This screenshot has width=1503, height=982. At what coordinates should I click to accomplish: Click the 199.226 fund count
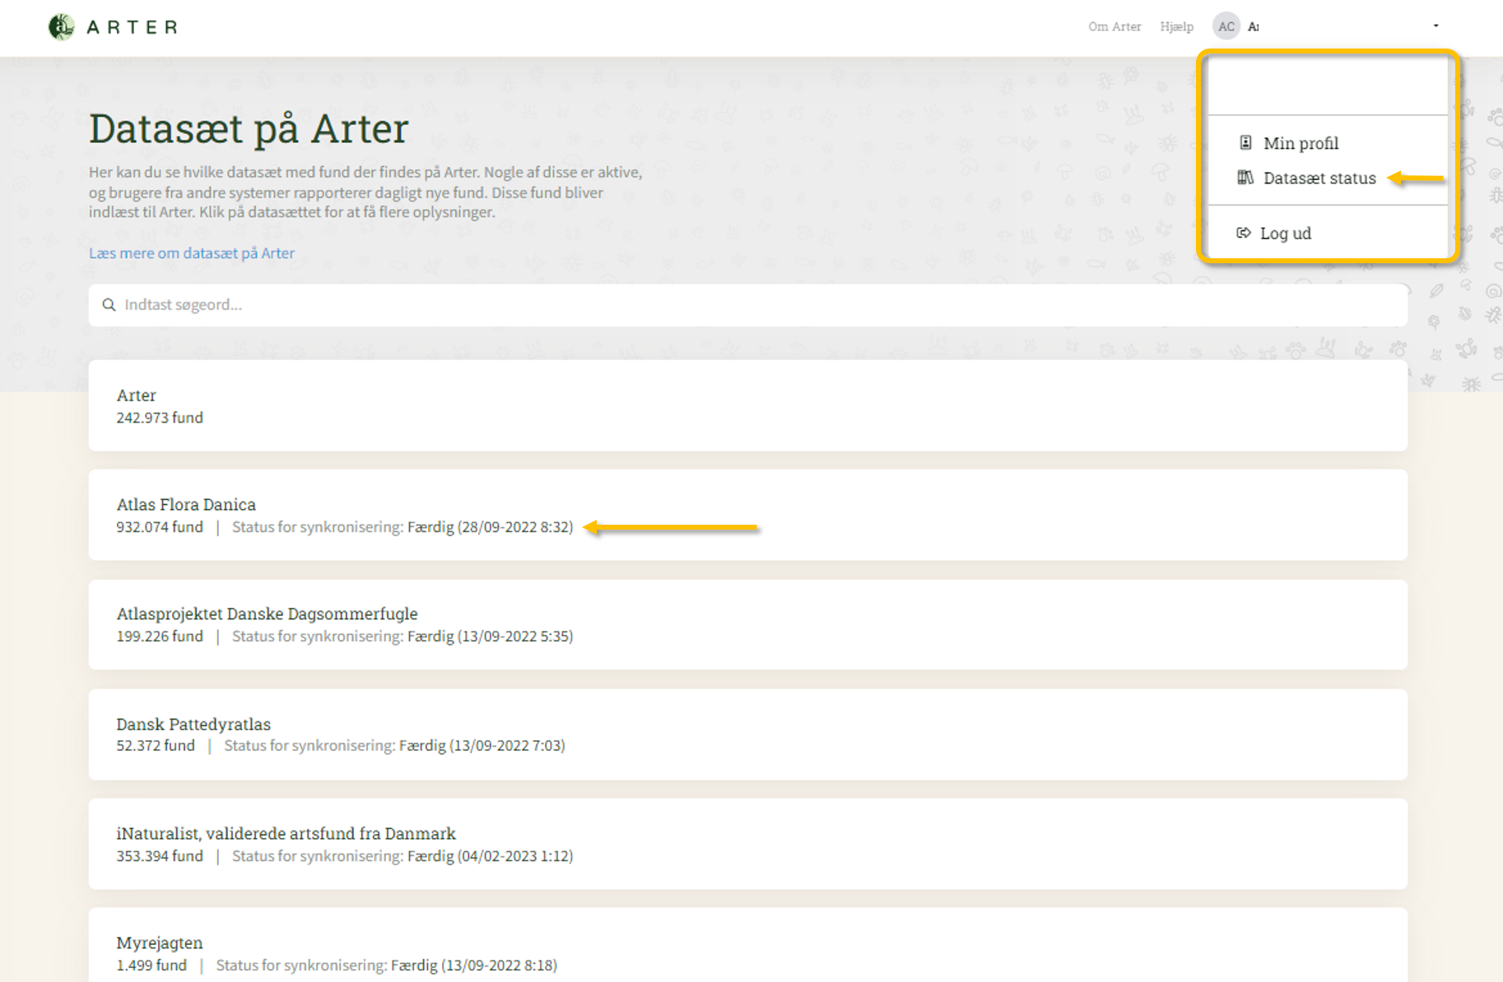coord(160,637)
